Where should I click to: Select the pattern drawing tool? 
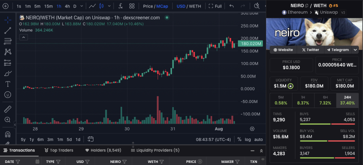[8, 52]
